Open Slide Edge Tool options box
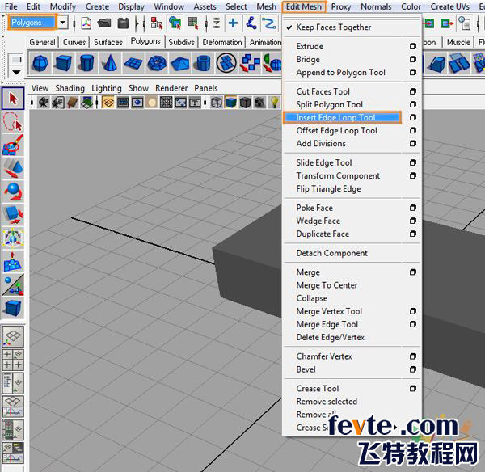Image resolution: width=485 pixels, height=472 pixels. point(412,162)
